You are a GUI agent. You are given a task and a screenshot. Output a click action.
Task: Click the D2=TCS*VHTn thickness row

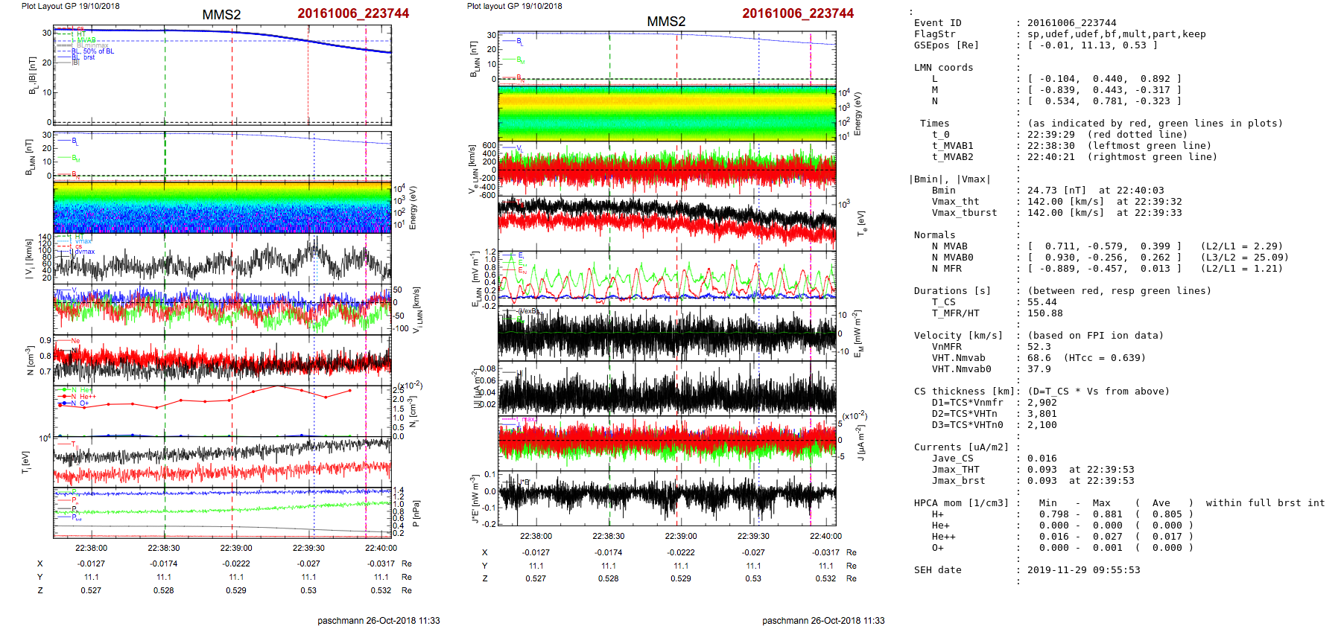pyautogui.click(x=964, y=414)
